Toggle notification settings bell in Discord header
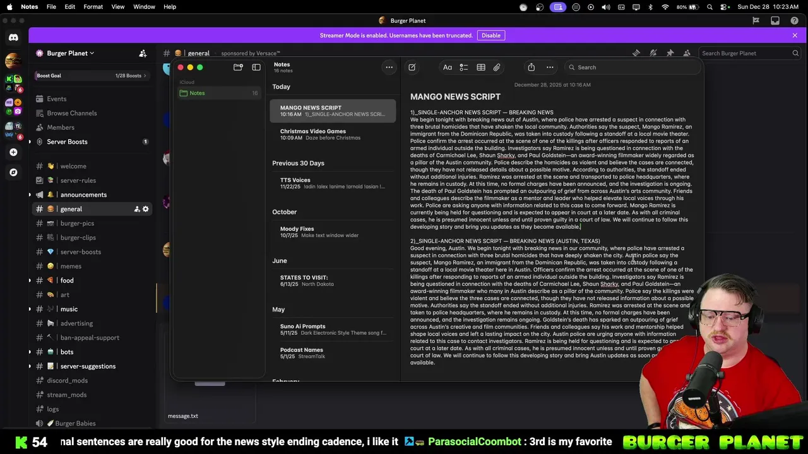The image size is (808, 454). pyautogui.click(x=653, y=54)
